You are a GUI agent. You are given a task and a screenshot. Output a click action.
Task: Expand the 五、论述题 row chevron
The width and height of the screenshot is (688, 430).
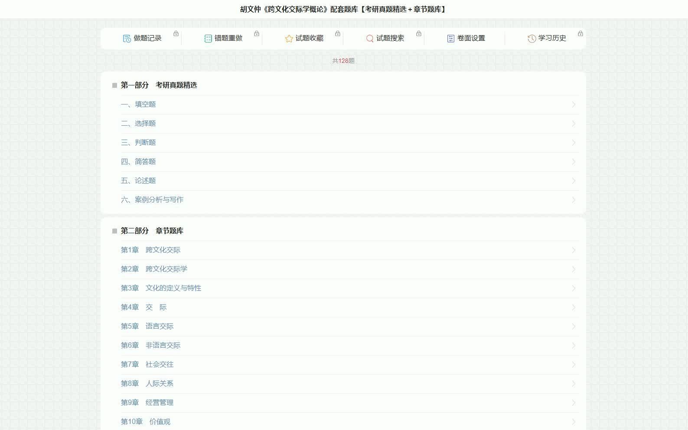click(574, 181)
